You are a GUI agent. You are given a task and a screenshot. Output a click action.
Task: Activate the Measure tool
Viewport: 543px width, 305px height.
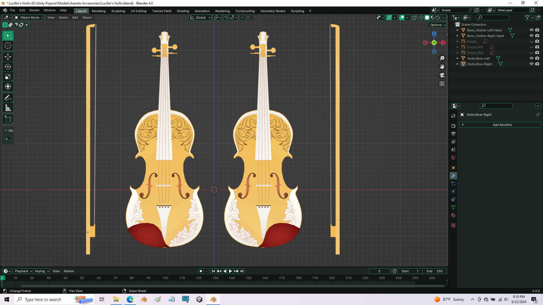pos(8,108)
